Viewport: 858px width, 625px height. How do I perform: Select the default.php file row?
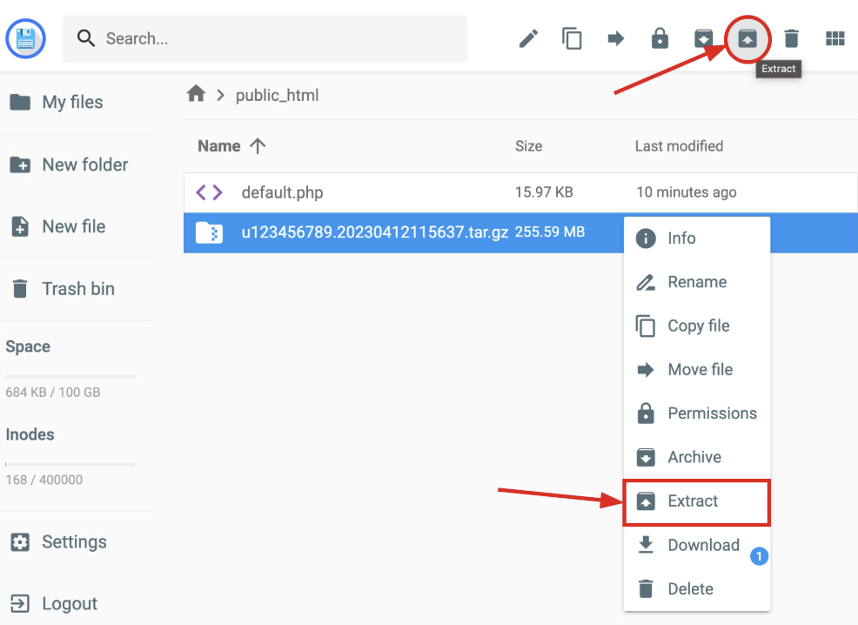click(520, 192)
